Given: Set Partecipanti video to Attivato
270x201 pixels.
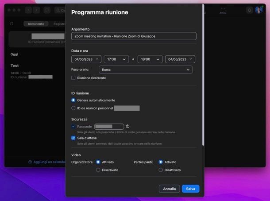Looking at the screenshot, I should pos(161,162).
